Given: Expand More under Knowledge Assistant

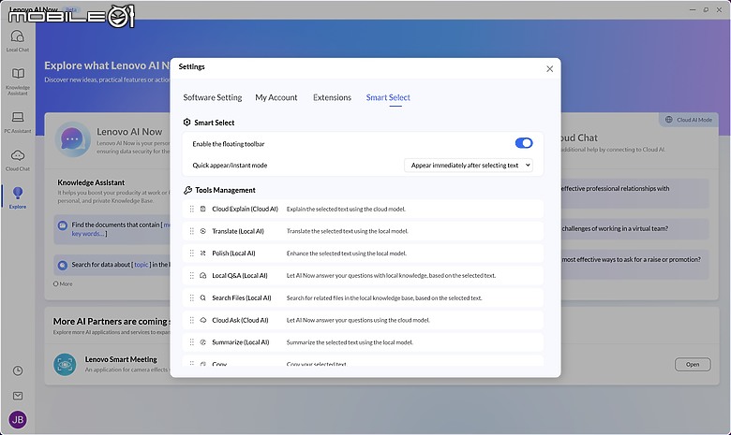Looking at the screenshot, I should 63,283.
